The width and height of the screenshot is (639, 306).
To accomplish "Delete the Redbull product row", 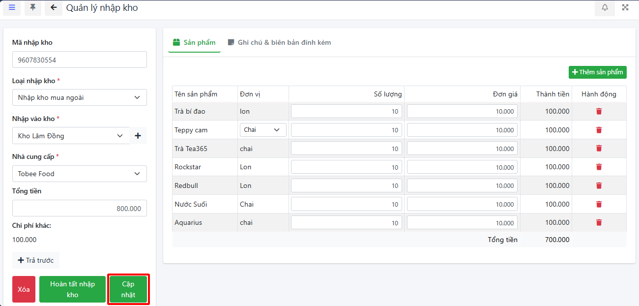I will tap(599, 185).
